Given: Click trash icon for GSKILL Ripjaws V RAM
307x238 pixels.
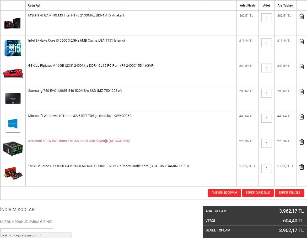Looking at the screenshot, I should click(301, 67).
